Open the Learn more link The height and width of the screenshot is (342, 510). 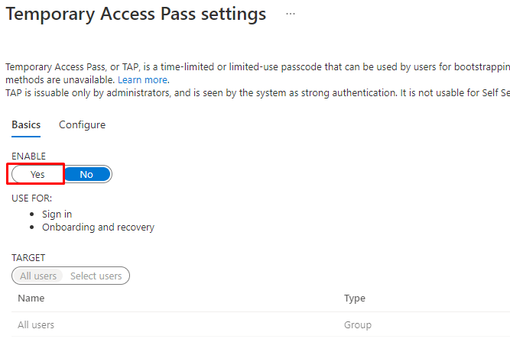(143, 79)
